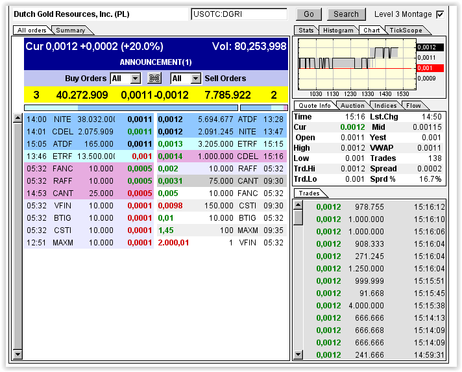Show the Auction tab
This screenshot has width=462, height=372.
(352, 105)
